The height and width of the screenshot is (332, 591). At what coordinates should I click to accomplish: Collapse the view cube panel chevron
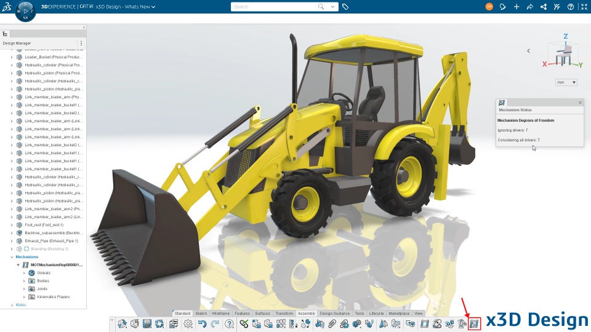528,50
